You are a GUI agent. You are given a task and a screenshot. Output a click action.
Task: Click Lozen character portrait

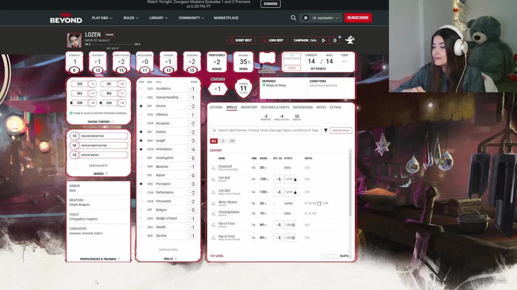(x=74, y=40)
